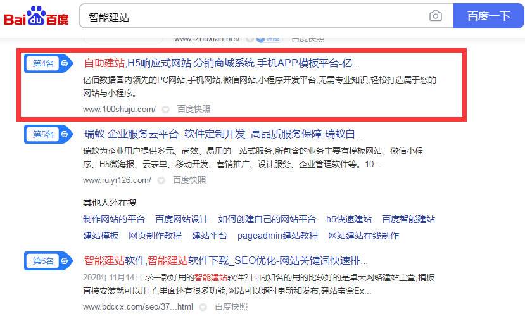Open www.bdccx.com/seo/37...html URL link

[x=138, y=306]
